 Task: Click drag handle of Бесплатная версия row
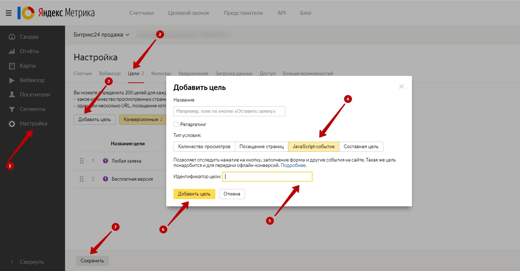82,179
